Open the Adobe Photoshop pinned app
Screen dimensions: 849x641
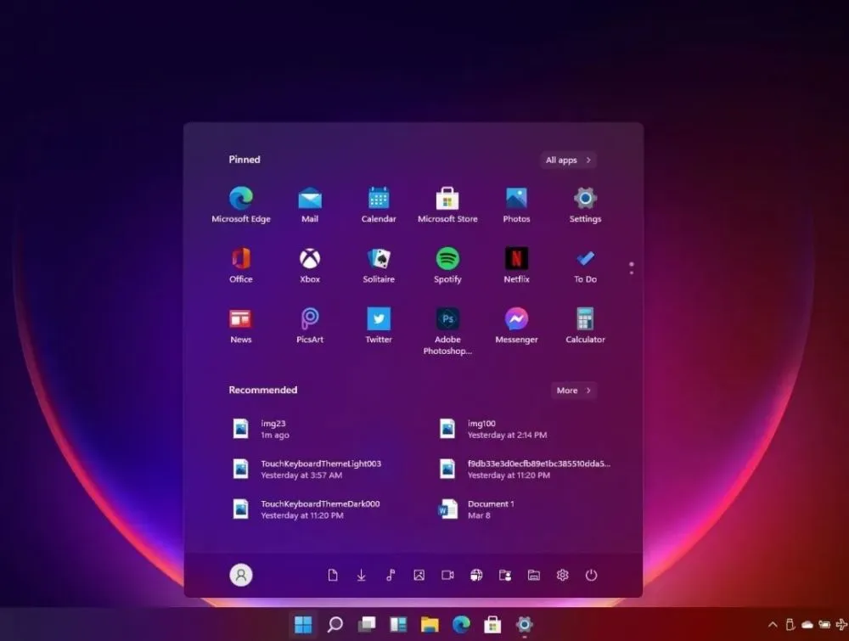click(447, 320)
